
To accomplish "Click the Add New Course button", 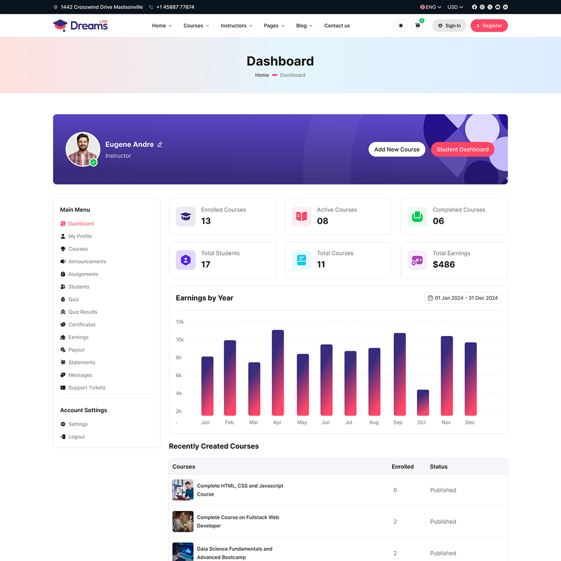I will [x=396, y=149].
